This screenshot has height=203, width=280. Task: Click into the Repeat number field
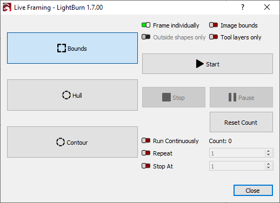coord(237,153)
